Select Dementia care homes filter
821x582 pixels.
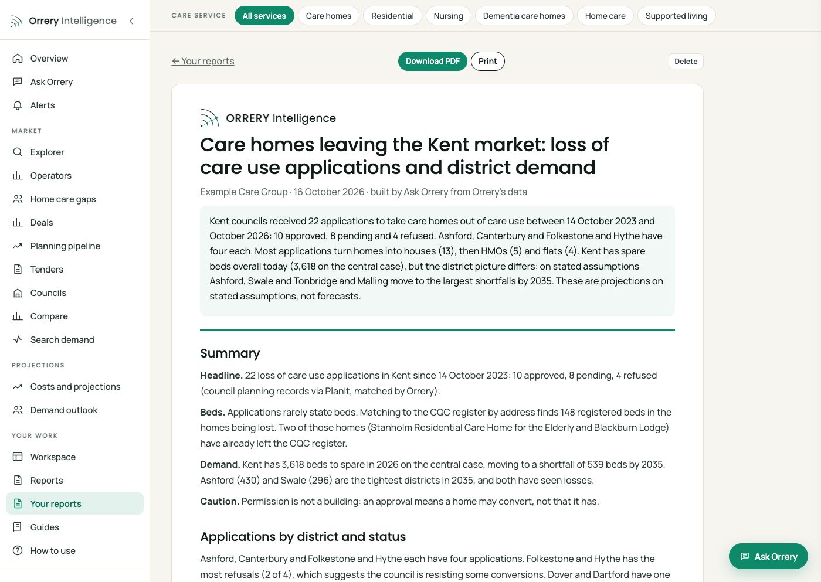(x=524, y=16)
